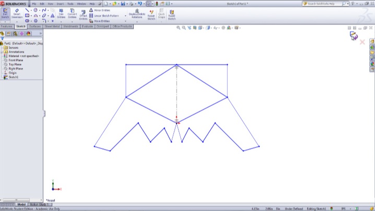
Task: Select the Circle sketch tool
Action: tap(36, 10)
